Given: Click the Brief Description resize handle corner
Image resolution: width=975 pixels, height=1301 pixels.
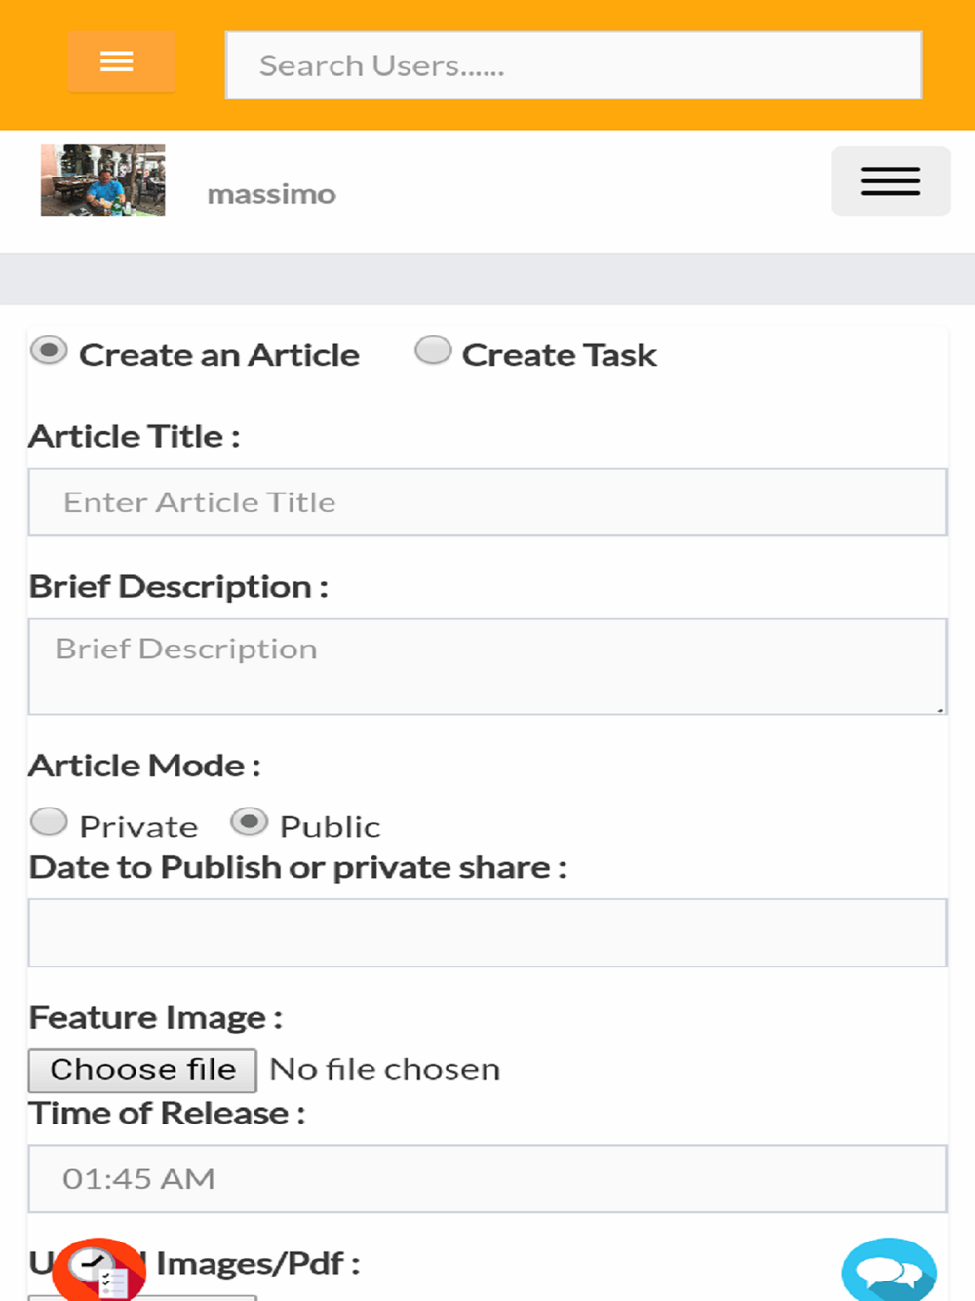Looking at the screenshot, I should 940,709.
